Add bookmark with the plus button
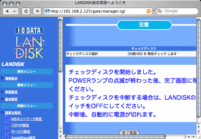The image size is (201, 139). point(37,11)
